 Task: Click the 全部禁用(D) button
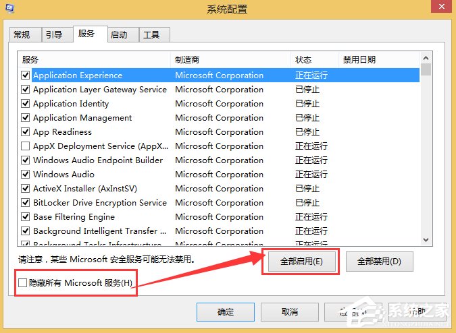379,262
